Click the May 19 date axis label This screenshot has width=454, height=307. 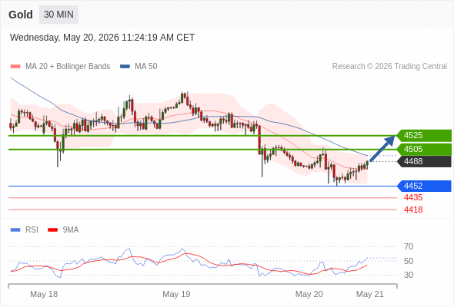176,294
